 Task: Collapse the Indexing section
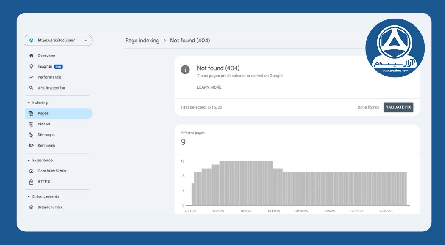click(28, 103)
